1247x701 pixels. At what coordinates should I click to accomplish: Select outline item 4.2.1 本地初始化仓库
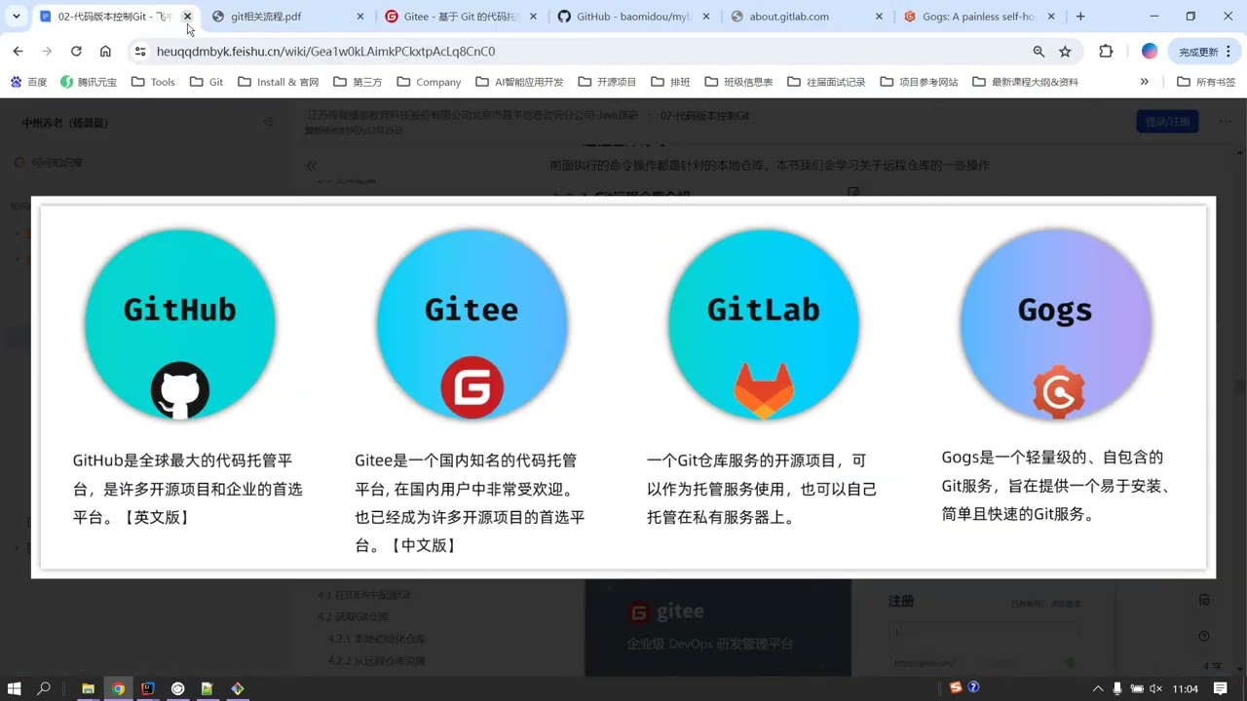[x=376, y=639]
